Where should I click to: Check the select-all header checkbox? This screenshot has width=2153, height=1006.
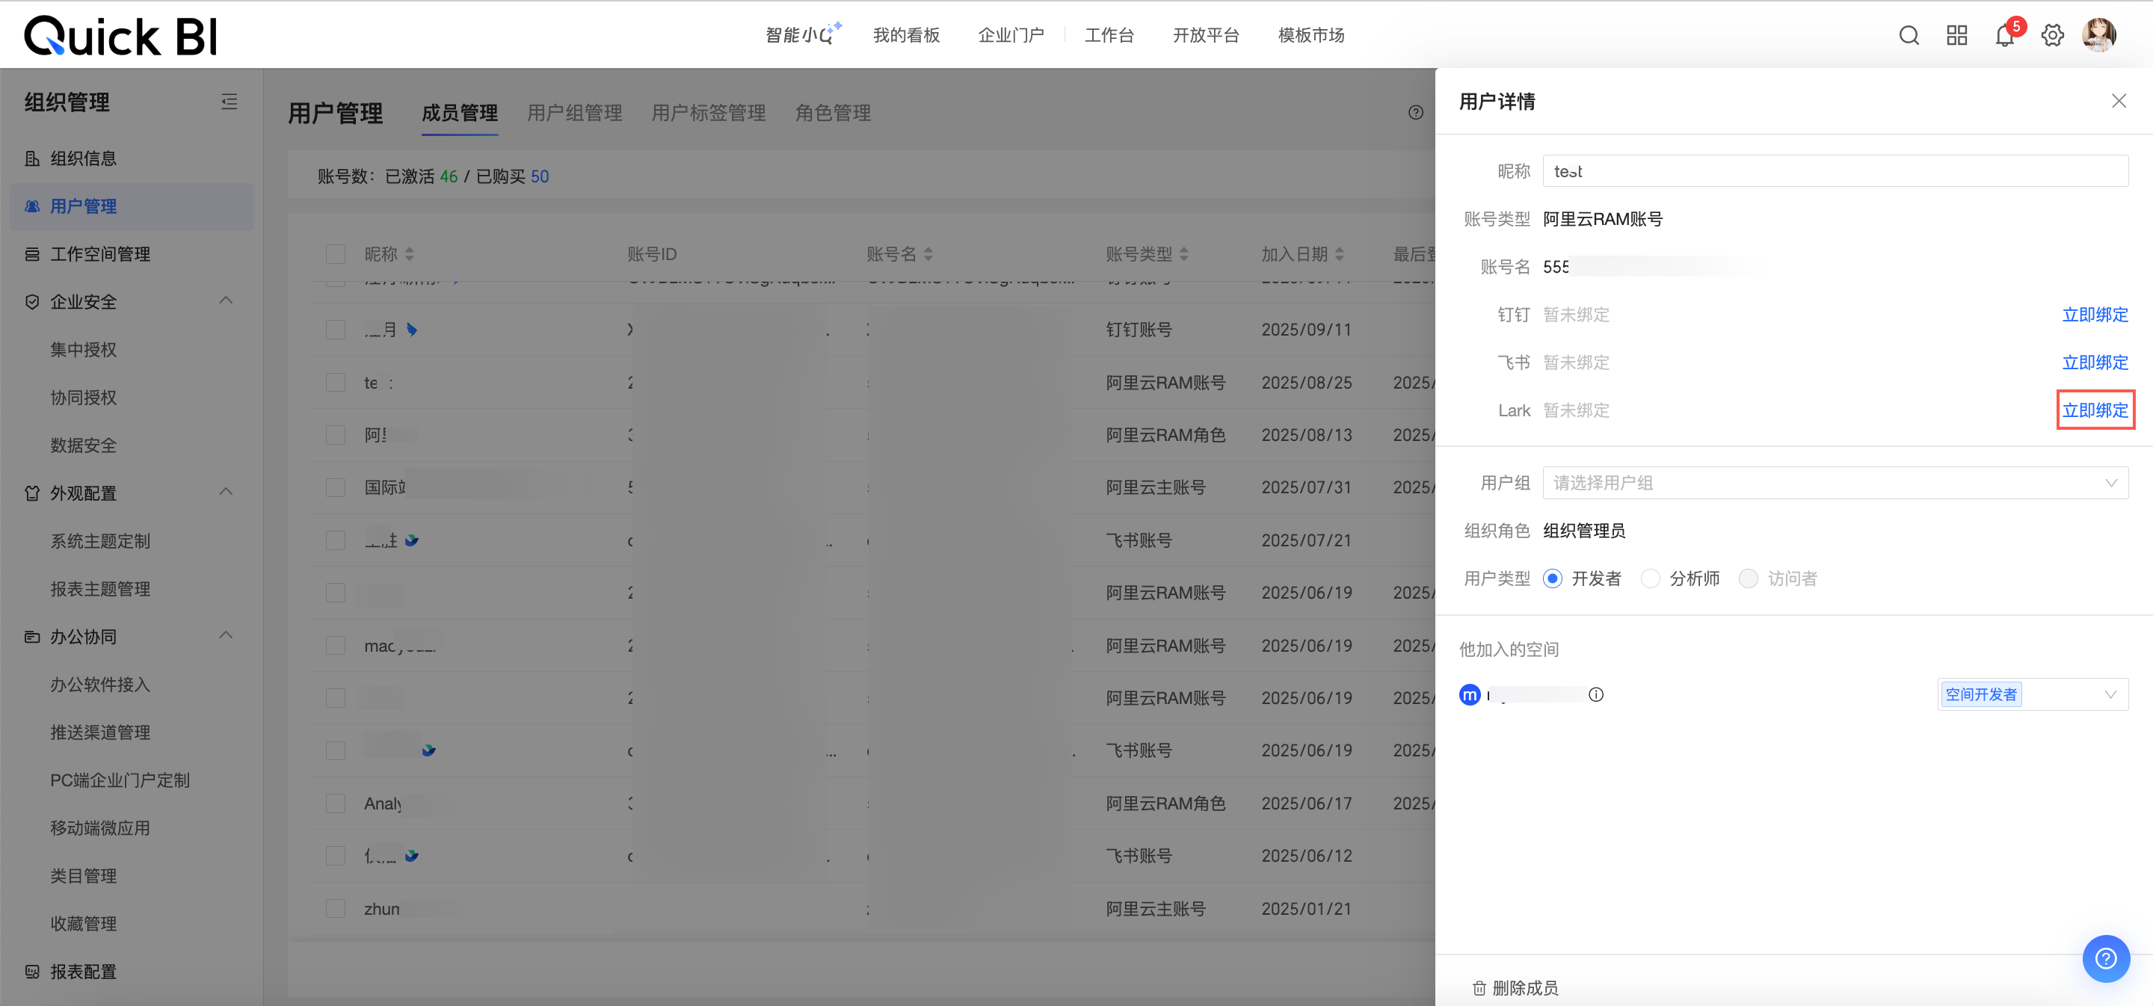tap(335, 254)
